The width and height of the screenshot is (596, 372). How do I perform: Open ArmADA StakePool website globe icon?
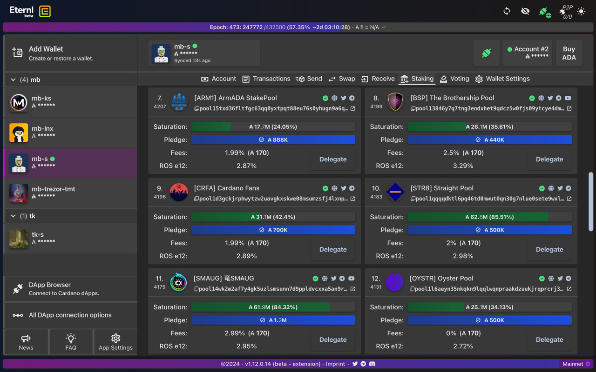pyautogui.click(x=334, y=98)
